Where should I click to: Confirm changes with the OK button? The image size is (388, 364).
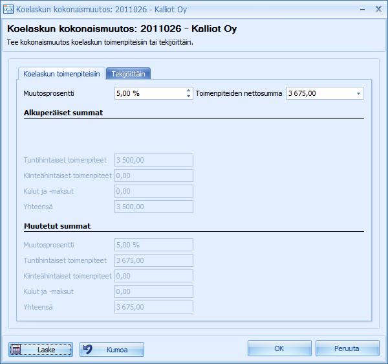[279, 348]
